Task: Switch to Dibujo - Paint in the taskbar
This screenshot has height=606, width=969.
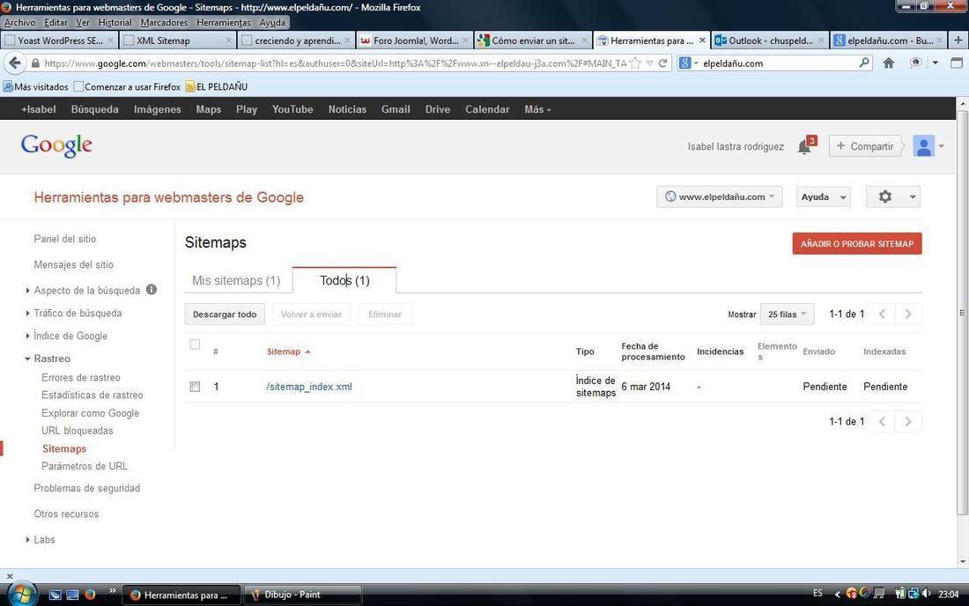Action: (x=303, y=595)
